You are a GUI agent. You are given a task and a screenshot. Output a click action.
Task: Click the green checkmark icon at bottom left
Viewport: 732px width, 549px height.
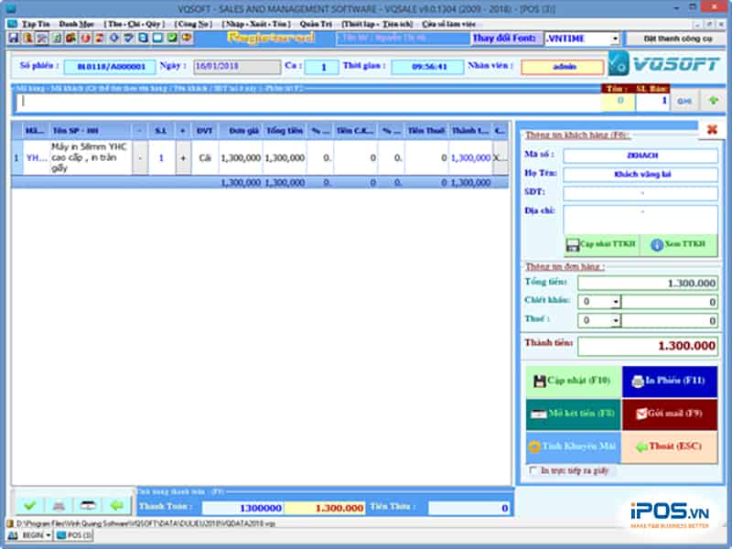pyautogui.click(x=30, y=505)
